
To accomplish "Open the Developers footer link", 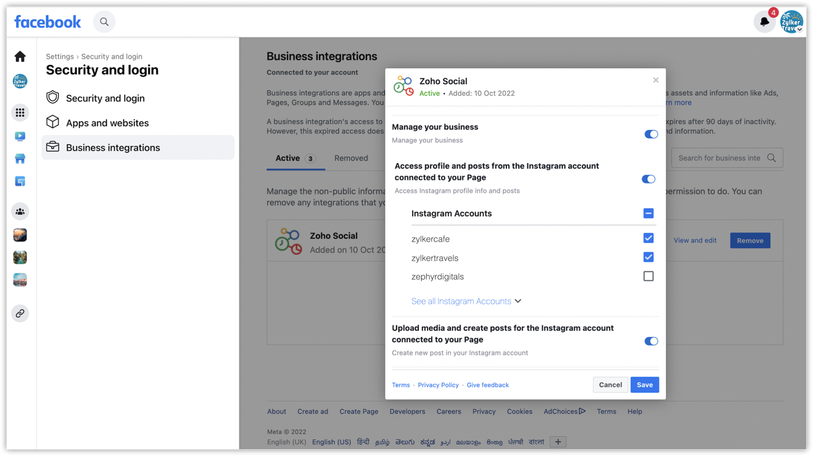I will [407, 412].
